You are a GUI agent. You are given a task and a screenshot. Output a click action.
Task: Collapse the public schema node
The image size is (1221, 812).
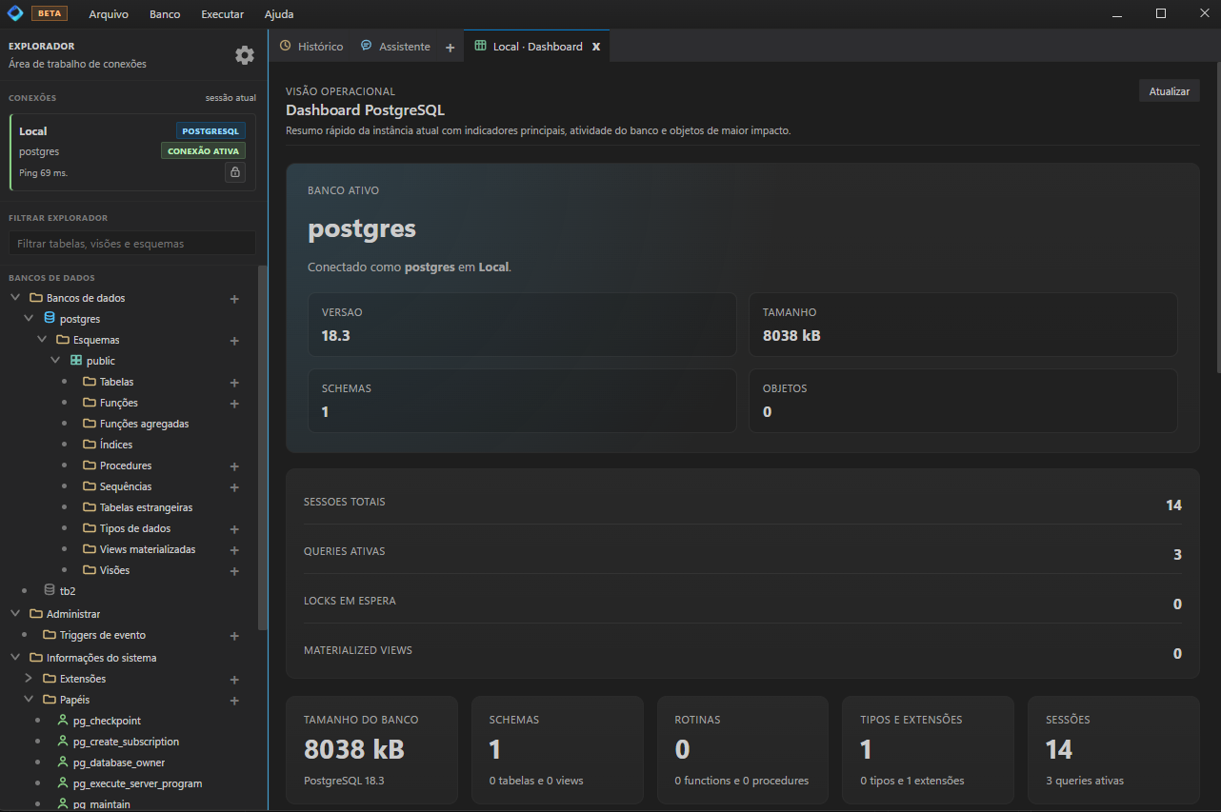[x=55, y=360]
